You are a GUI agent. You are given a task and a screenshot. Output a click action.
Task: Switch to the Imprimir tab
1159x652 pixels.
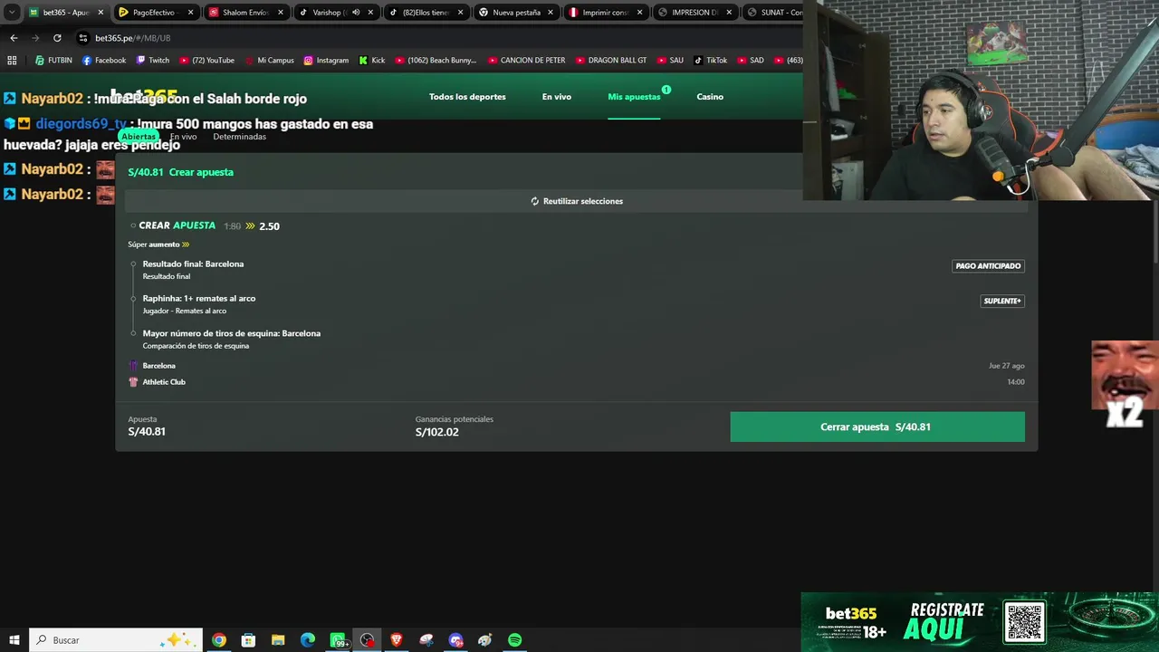[x=605, y=13]
